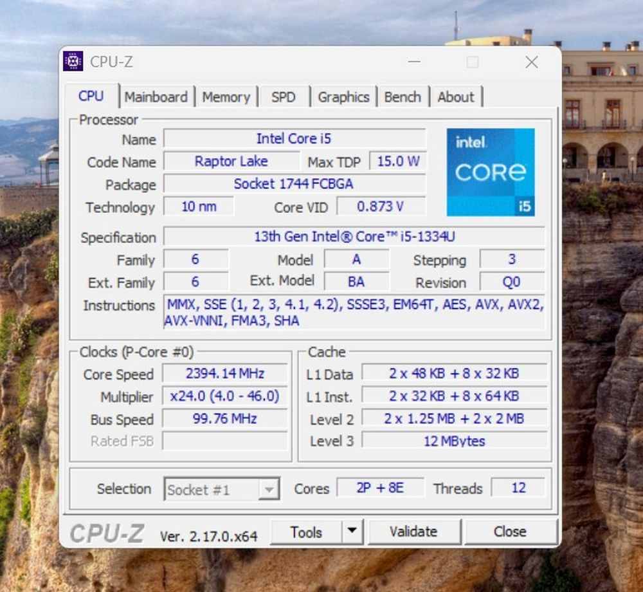The width and height of the screenshot is (643, 592).
Task: Click the Cores field showing 2P + 8E
Action: pyautogui.click(x=381, y=488)
